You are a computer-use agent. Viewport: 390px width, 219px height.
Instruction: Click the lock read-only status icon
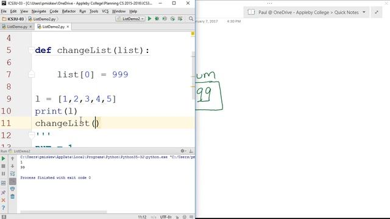[177, 217]
